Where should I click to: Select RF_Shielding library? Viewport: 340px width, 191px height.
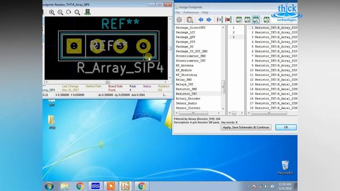coord(186,75)
